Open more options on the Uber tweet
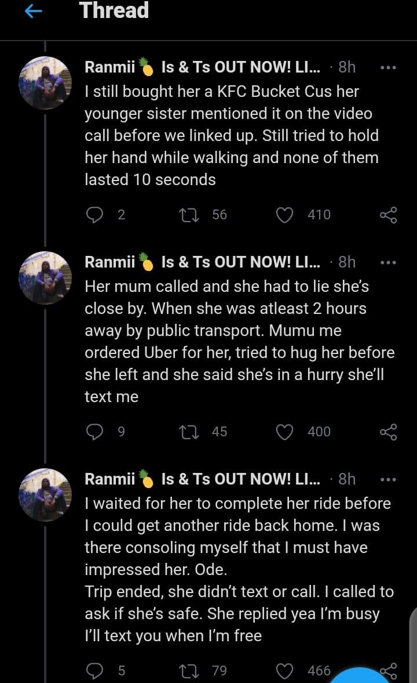 [387, 262]
